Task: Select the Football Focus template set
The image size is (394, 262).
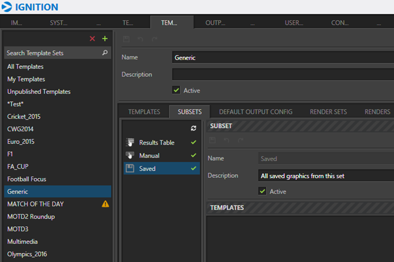Action: tap(58, 179)
